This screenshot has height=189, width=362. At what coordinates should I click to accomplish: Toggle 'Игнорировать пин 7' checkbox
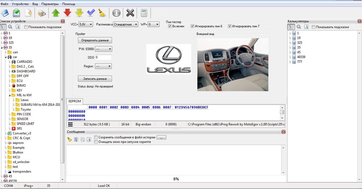click(x=230, y=26)
